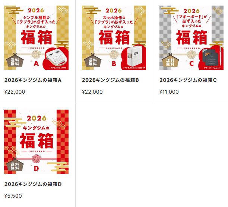This screenshot has height=207, width=228.
Task: Open the 2026キングジムの福箱C product image
Action: 191,38
